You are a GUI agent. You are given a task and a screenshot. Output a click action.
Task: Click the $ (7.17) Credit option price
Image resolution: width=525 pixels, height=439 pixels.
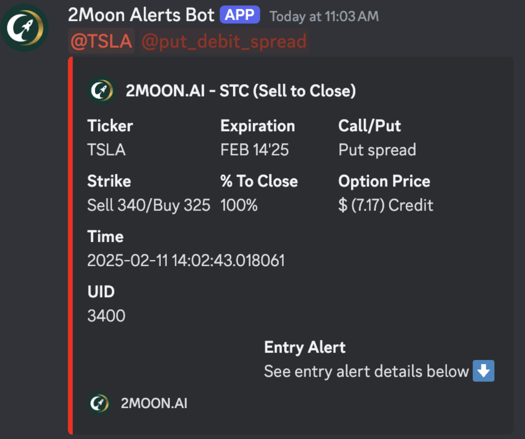(x=386, y=205)
